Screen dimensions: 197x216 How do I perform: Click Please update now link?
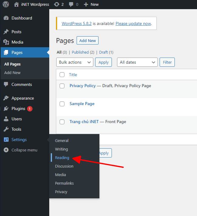click(133, 23)
